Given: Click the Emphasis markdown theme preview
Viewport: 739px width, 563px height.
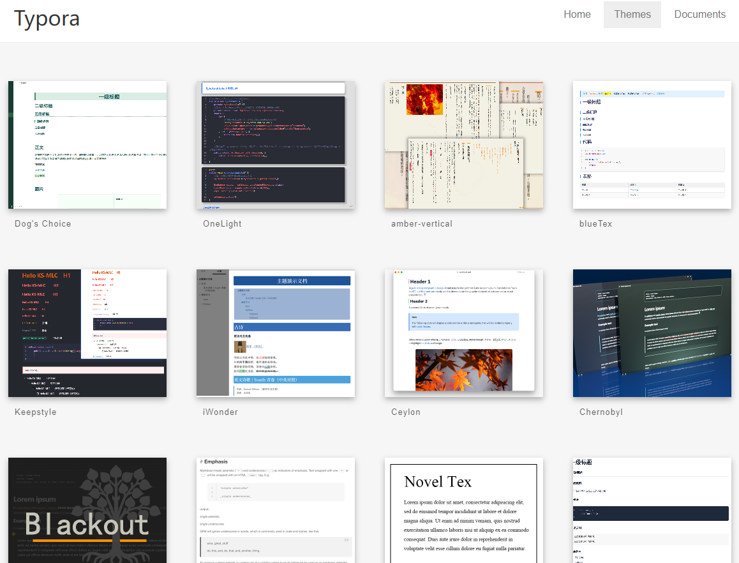Looking at the screenshot, I should 276,510.
